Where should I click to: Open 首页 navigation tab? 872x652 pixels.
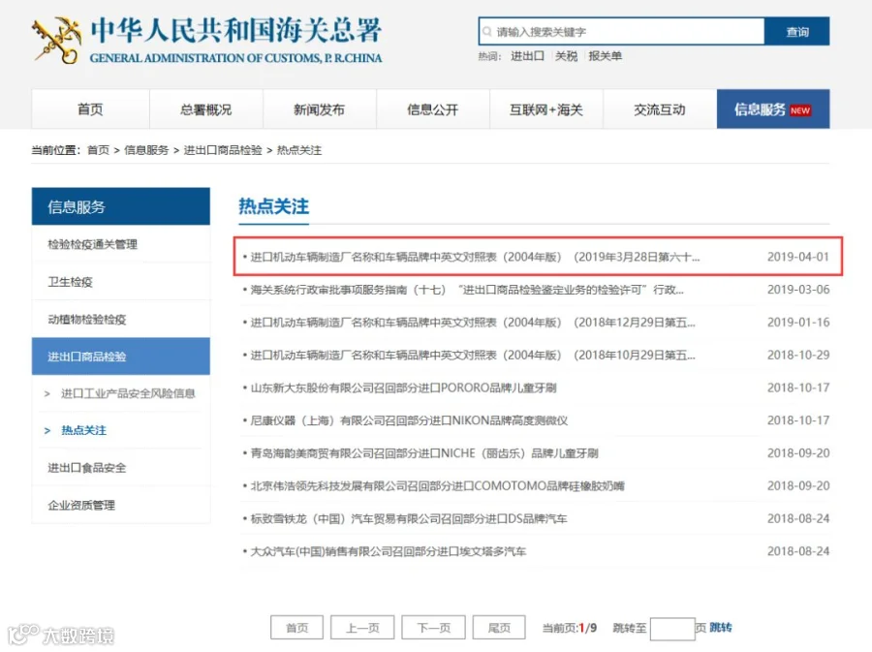pyautogui.click(x=91, y=109)
